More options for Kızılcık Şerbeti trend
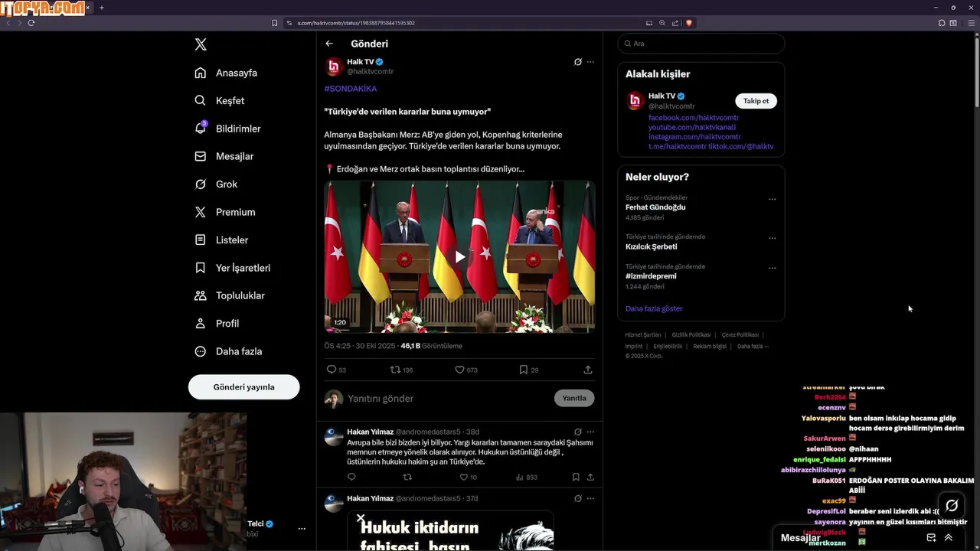 coord(772,238)
